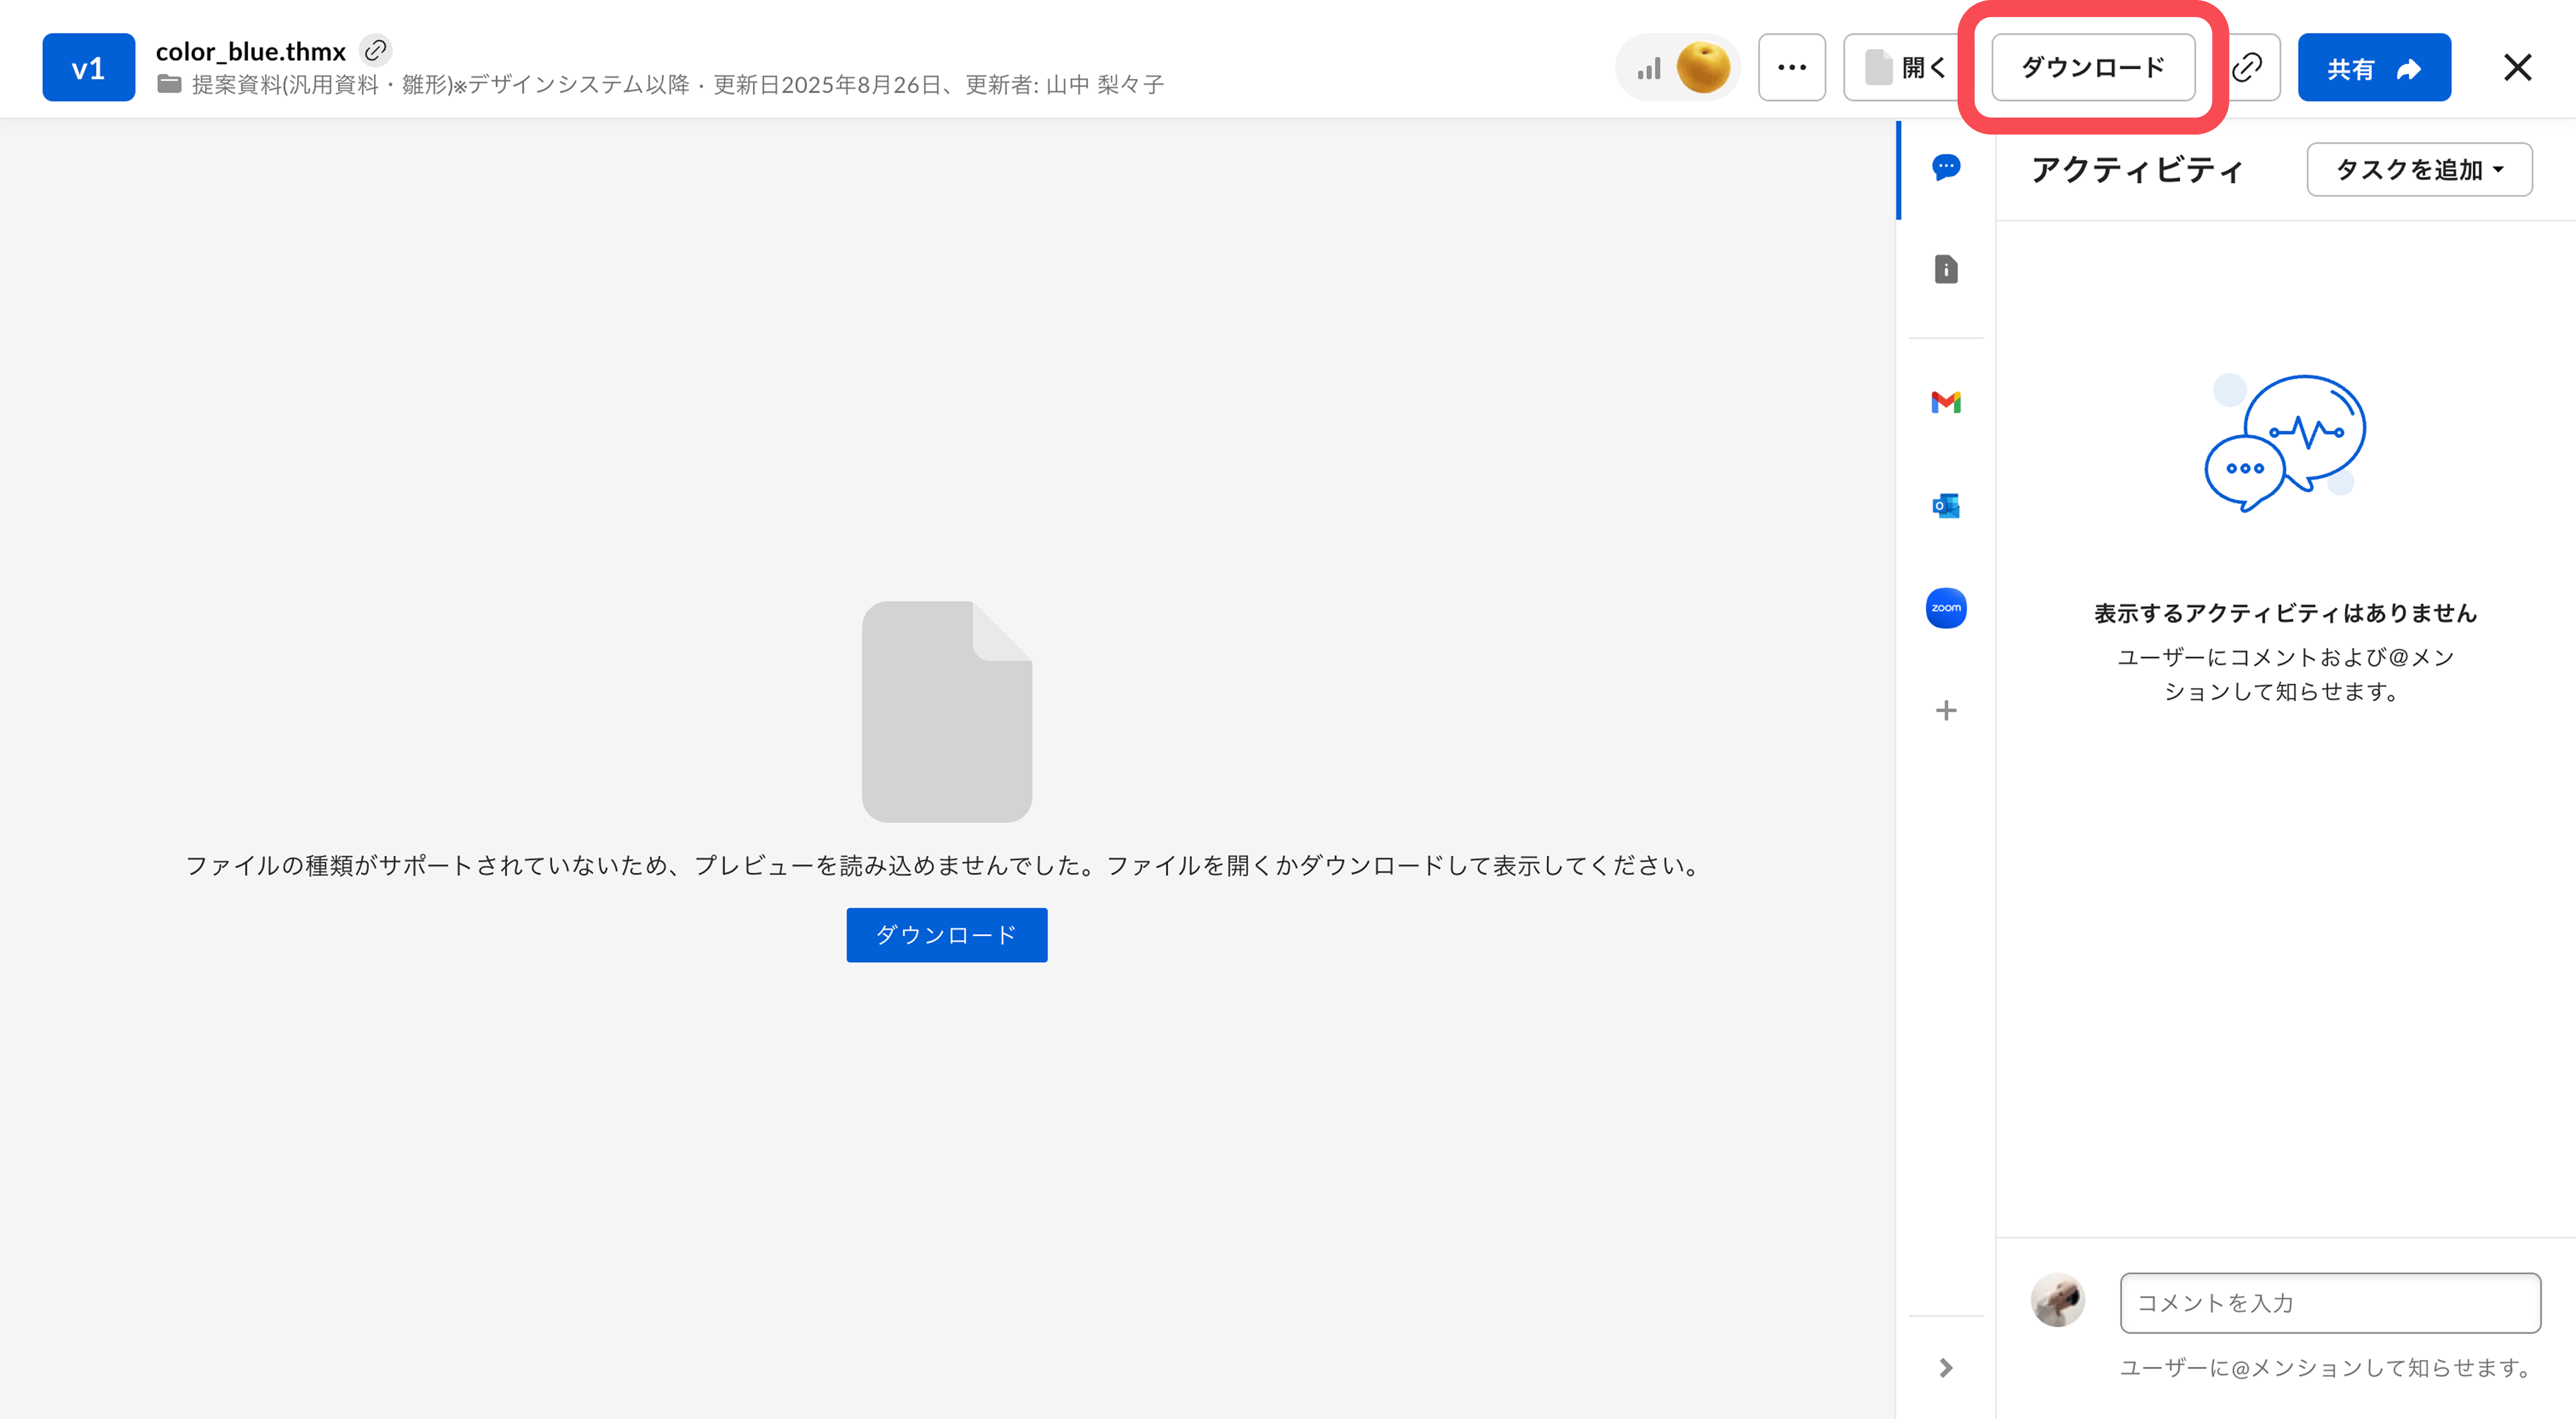Click the Zoom integration icon
This screenshot has width=2576, height=1419.
(x=1945, y=608)
